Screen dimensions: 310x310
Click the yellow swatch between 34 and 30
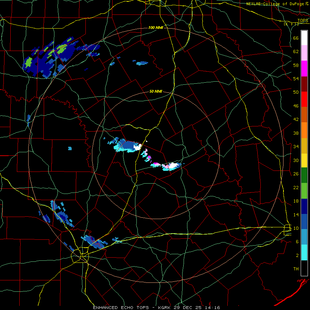[304, 160]
